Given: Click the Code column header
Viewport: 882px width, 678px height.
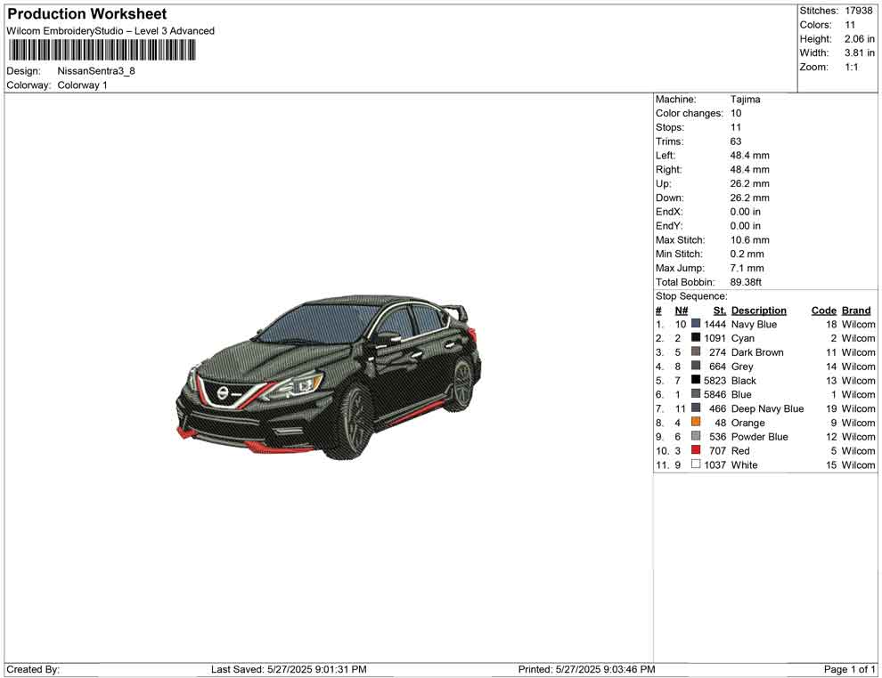Looking at the screenshot, I should click(824, 311).
